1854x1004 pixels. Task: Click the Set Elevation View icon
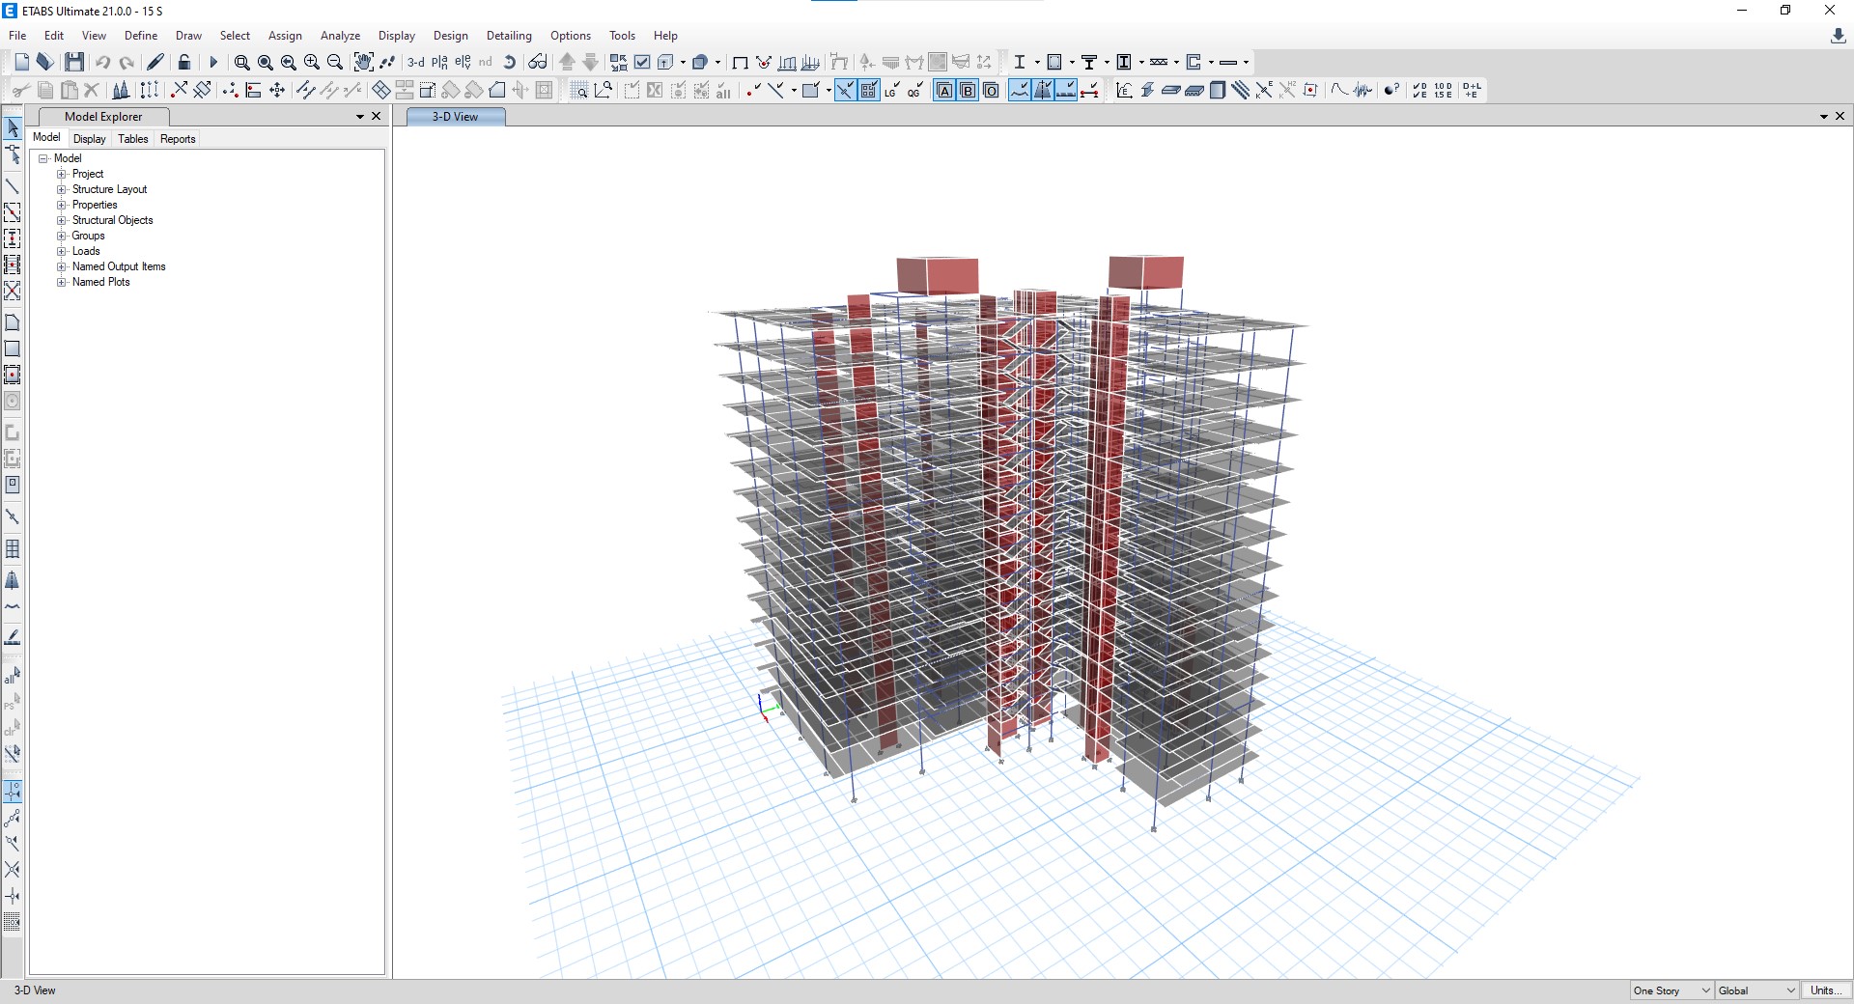click(463, 62)
